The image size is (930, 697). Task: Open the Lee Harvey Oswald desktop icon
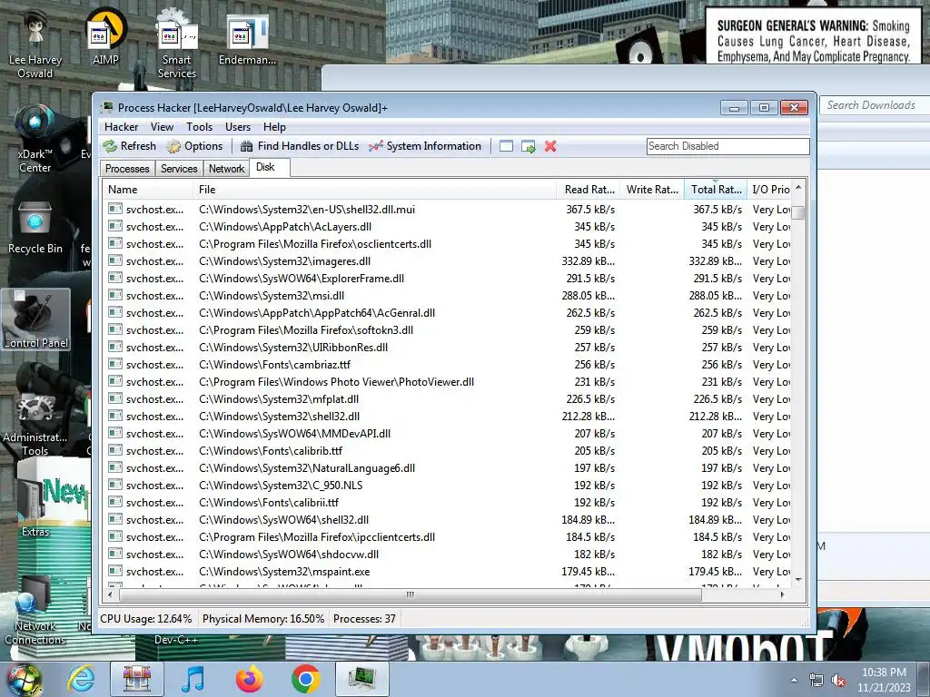click(35, 44)
